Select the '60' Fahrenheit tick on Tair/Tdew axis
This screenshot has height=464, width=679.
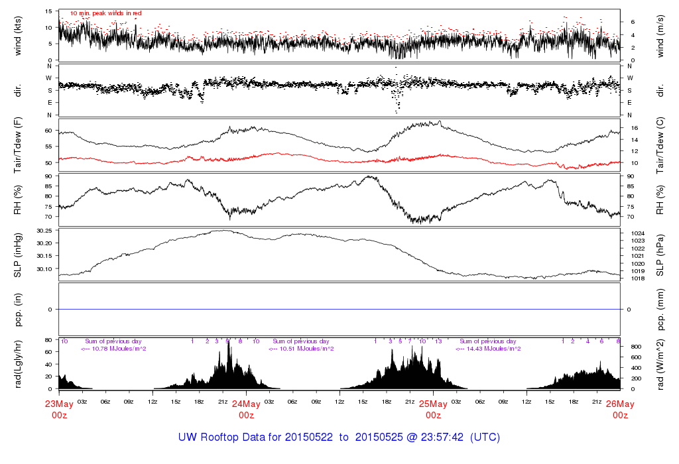pyautogui.click(x=48, y=131)
